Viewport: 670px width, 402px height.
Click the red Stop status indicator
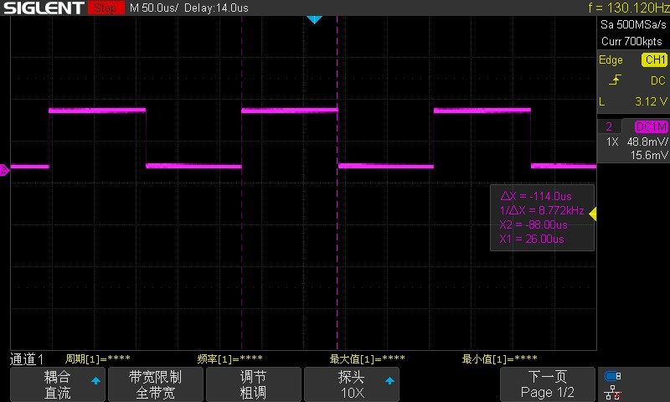(106, 8)
